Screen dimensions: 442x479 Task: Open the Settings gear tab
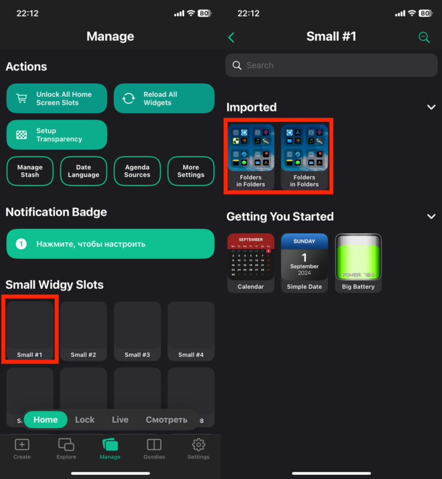[198, 449]
